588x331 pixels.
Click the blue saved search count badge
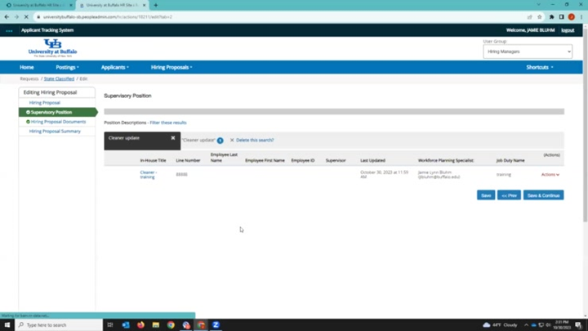[220, 141]
